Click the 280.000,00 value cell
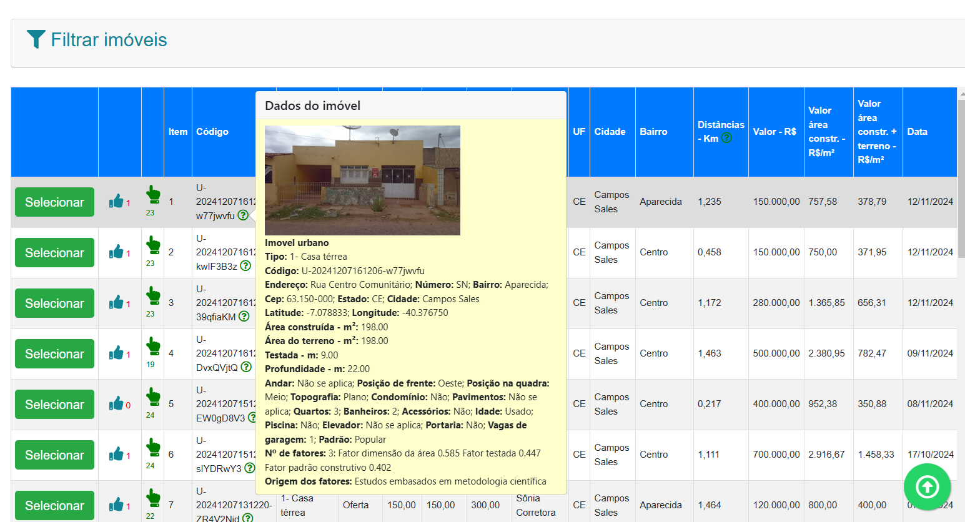Viewport: 965px width, 522px height. (x=776, y=303)
